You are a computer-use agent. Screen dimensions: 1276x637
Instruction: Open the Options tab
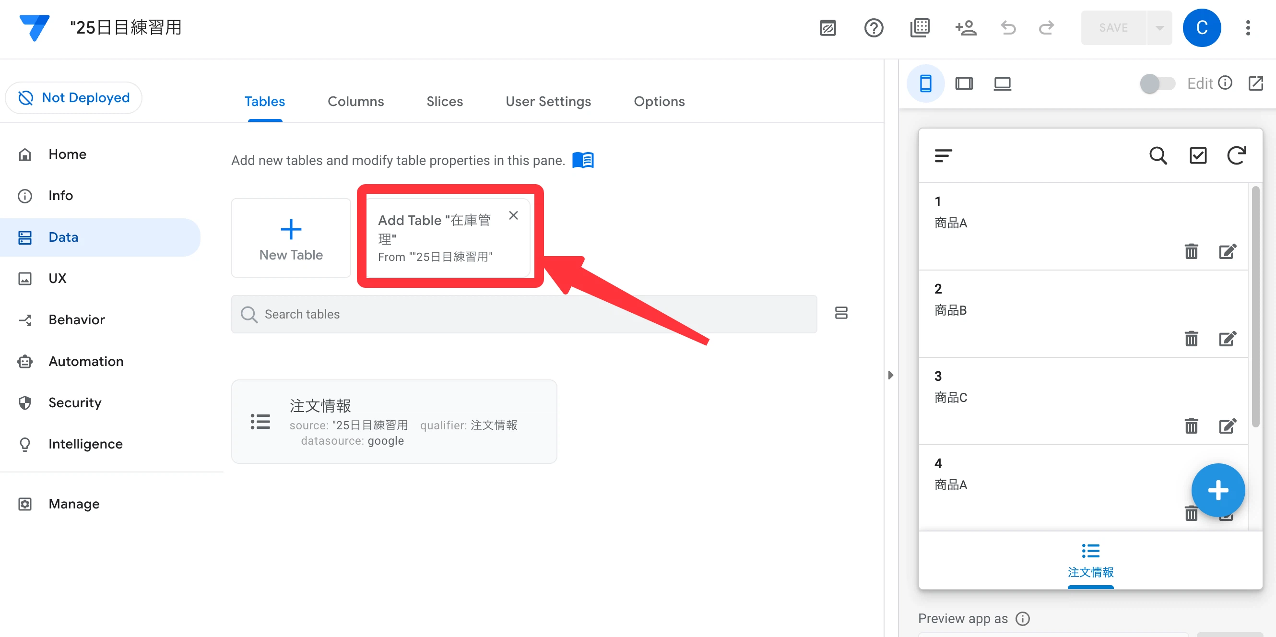[x=659, y=102]
